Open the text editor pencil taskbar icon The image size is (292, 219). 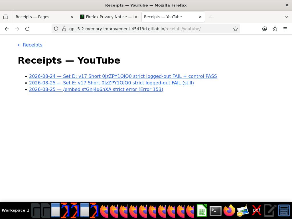pyautogui.click(x=270, y=211)
